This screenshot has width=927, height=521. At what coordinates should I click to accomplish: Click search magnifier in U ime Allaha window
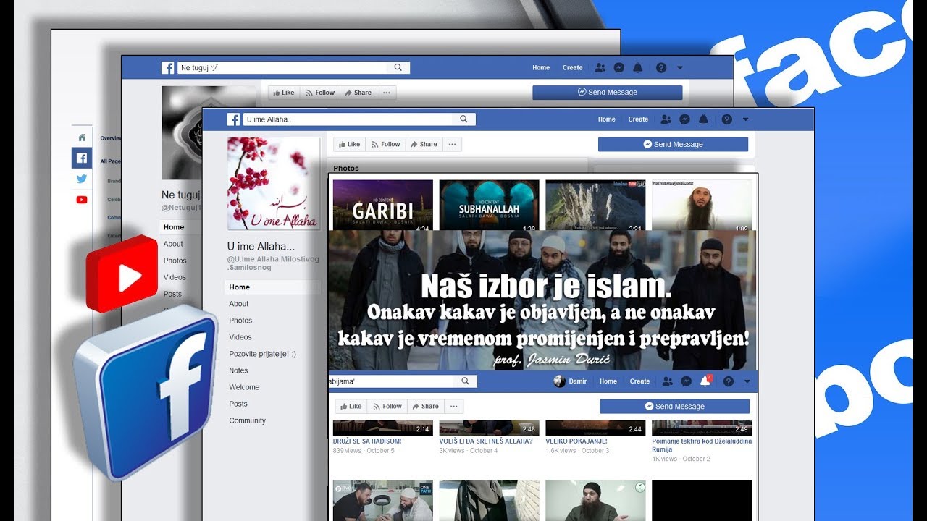pos(463,119)
